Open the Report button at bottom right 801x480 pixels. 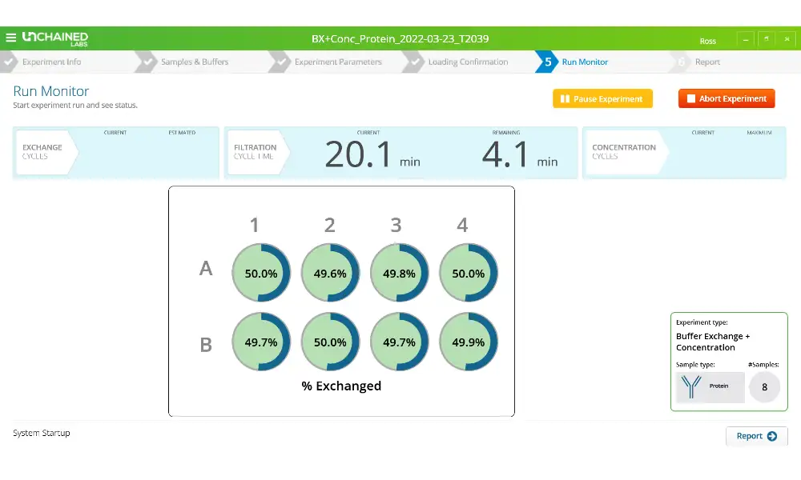[x=756, y=436]
